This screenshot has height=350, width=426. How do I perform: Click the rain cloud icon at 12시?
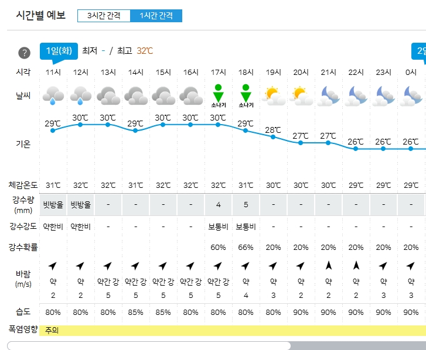tap(80, 95)
